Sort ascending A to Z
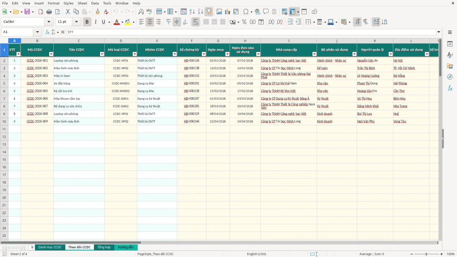Screen dimensions: 457x257 [192, 12]
